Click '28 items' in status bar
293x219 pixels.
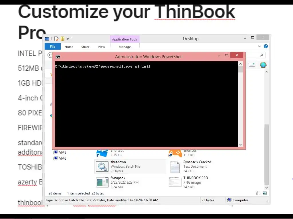pos(55,193)
